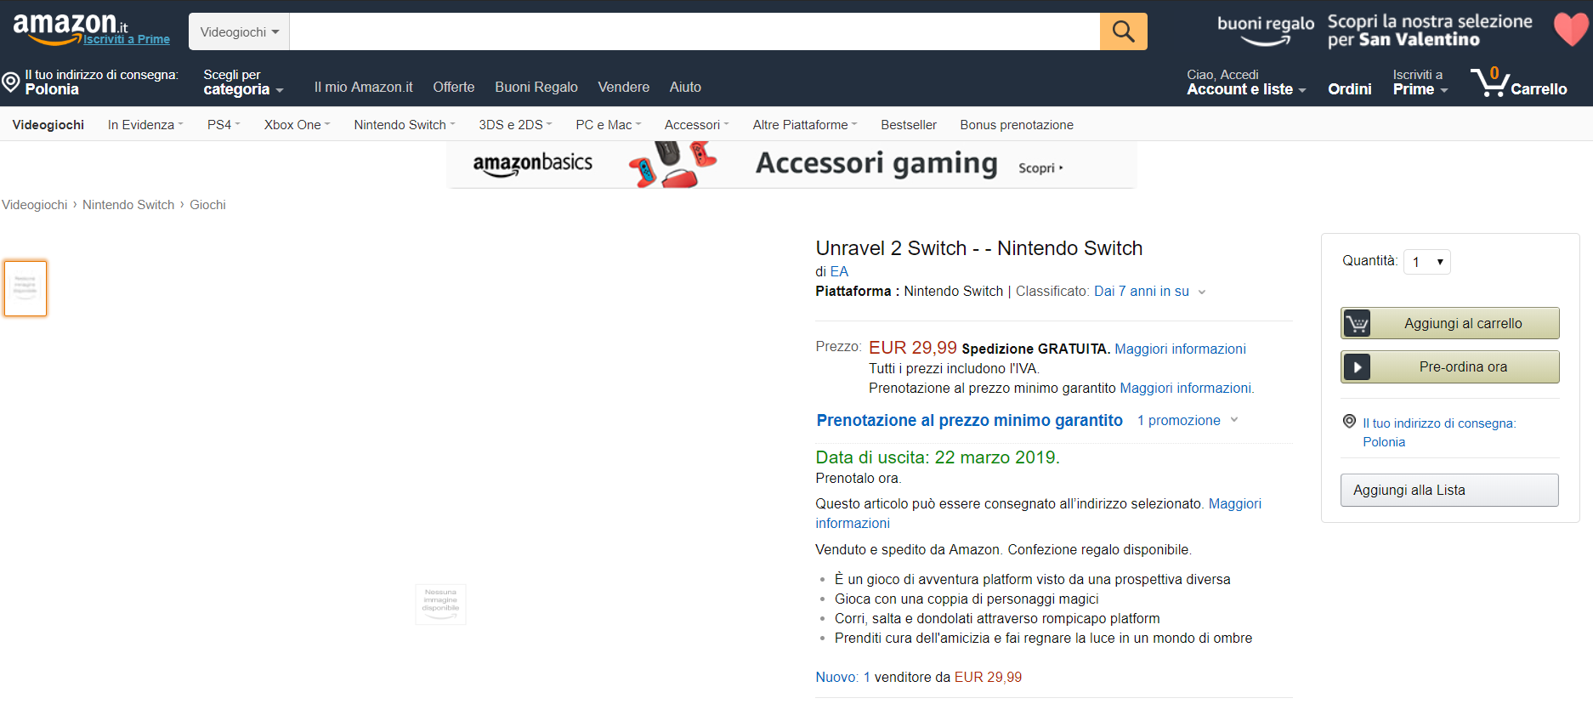Click into the main search input field
Viewport: 1593px width, 704px height.
pos(694,32)
